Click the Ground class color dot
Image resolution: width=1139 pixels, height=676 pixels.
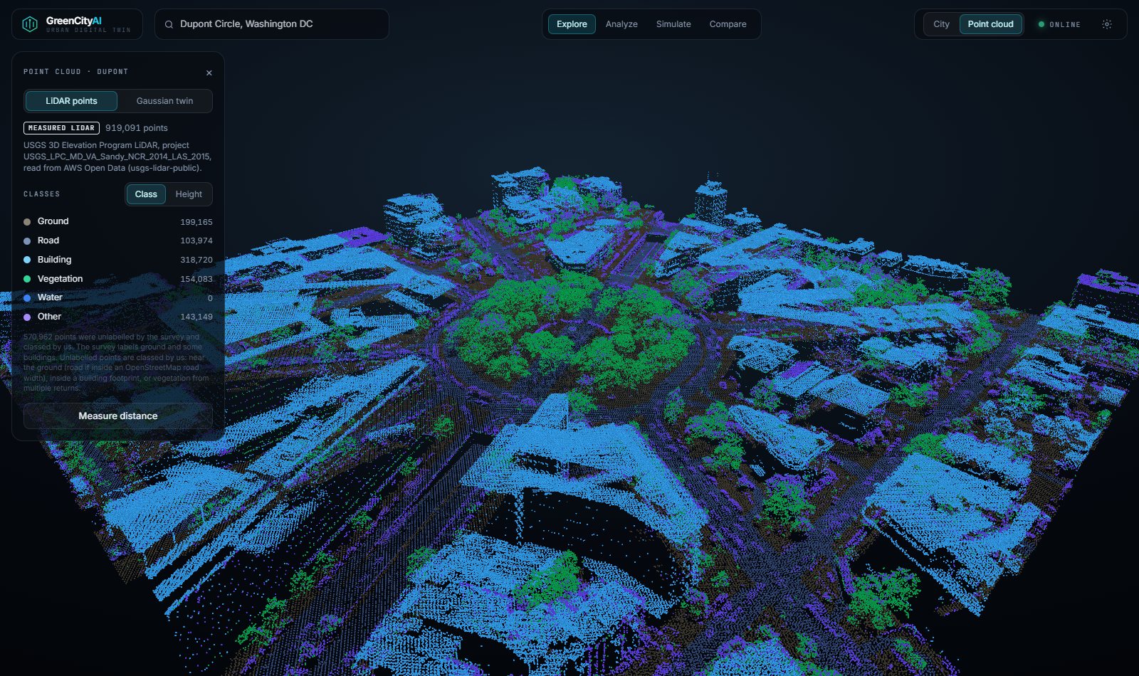[27, 222]
